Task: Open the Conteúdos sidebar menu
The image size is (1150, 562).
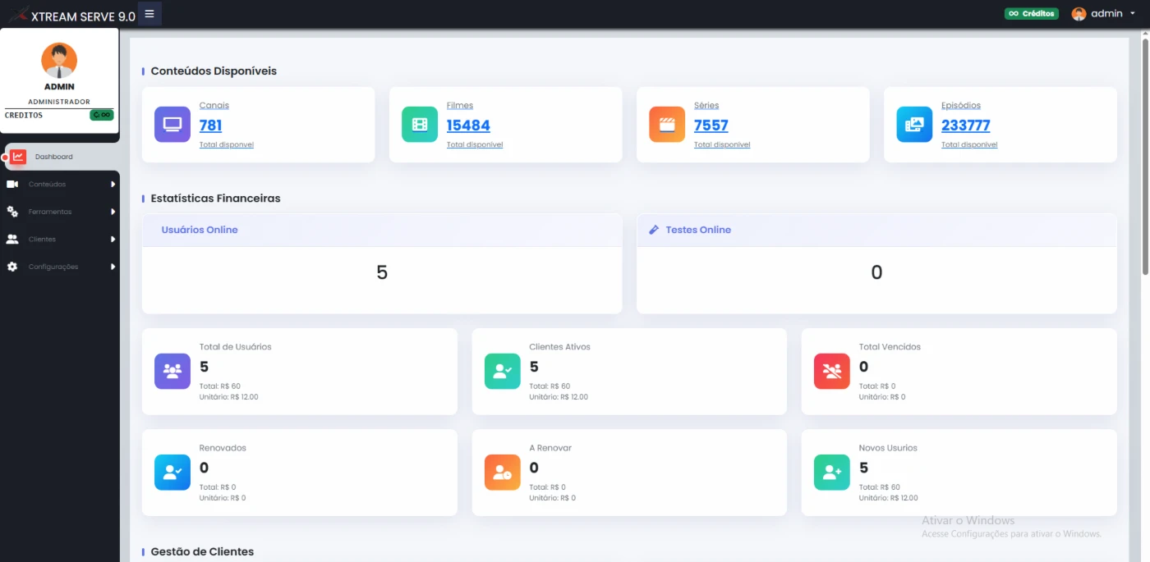Action: 60,185
